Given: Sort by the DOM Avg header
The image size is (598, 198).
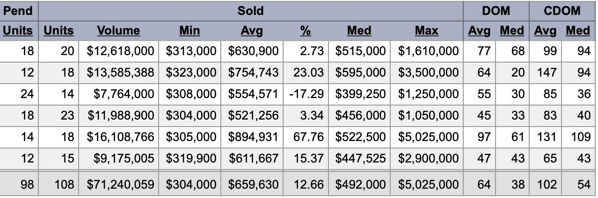Looking at the screenshot, I should coord(479,31).
